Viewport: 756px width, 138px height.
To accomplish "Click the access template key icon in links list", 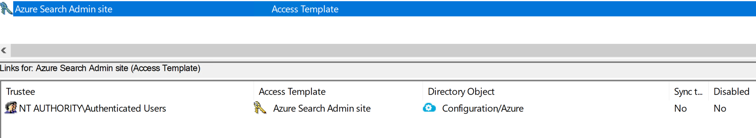I will [260, 108].
